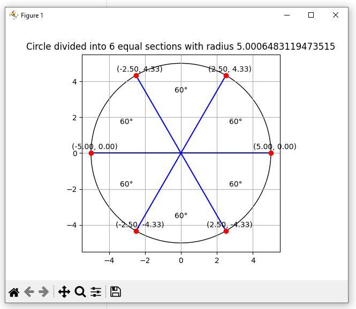
Task: Close the Figure 1 window
Action: click(336, 15)
